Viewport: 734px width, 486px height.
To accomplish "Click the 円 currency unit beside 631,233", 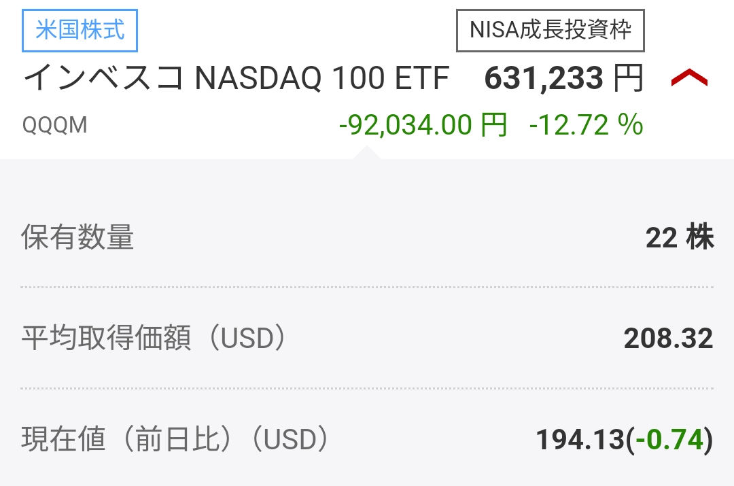I will pos(629,78).
